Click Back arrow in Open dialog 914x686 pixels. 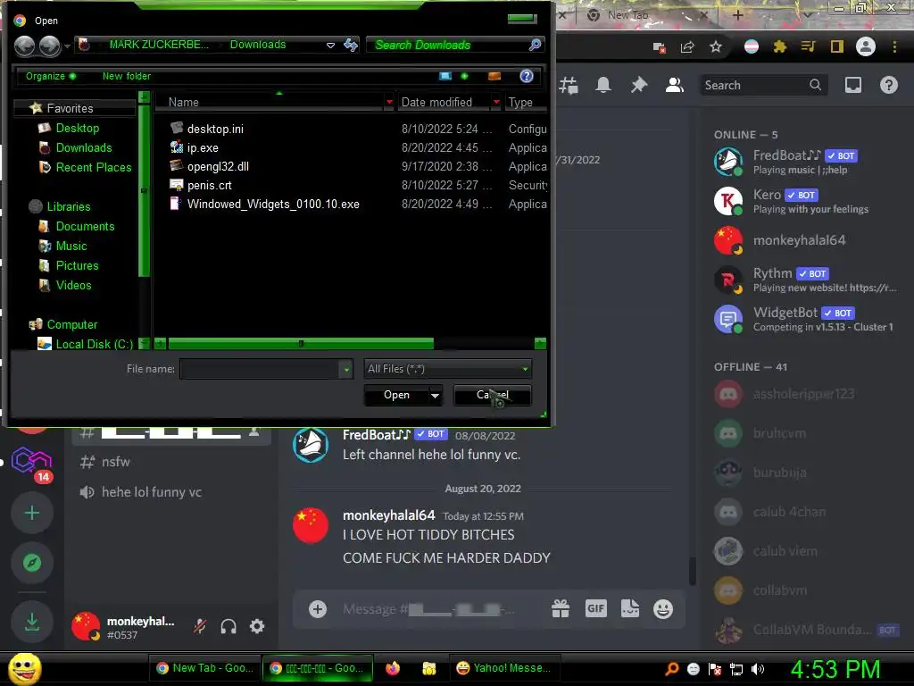(24, 46)
